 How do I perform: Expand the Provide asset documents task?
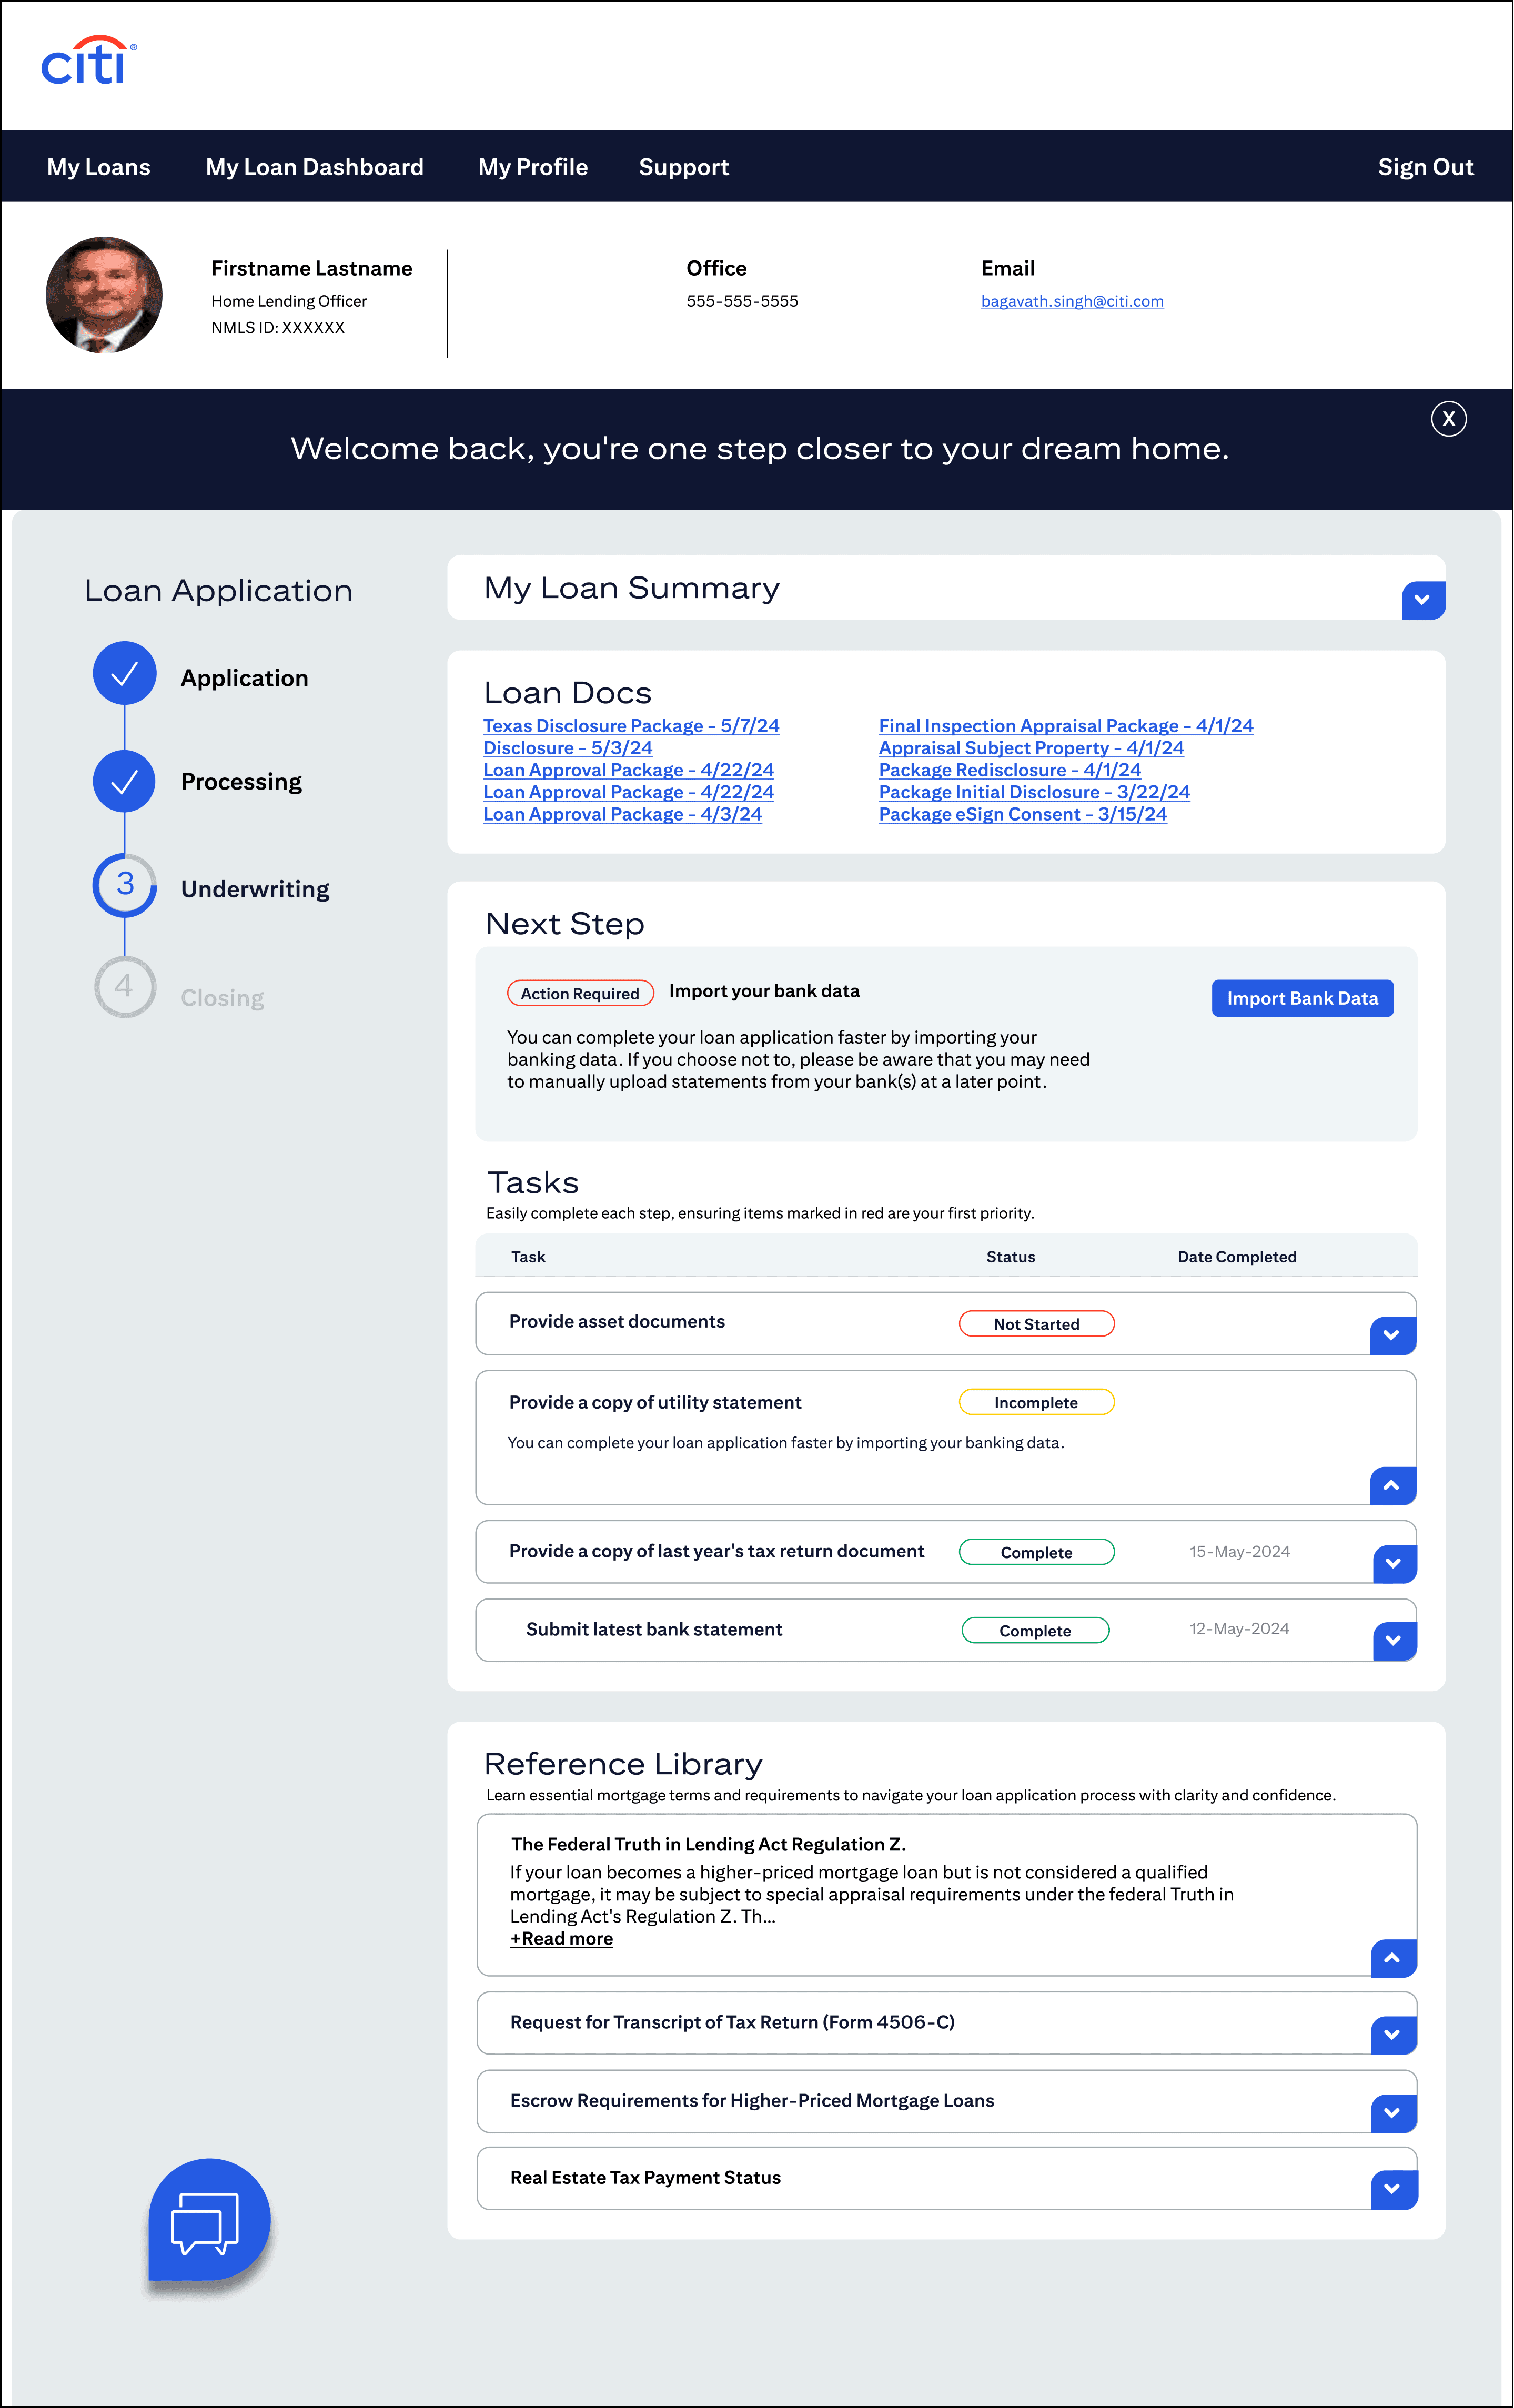coord(1392,1335)
